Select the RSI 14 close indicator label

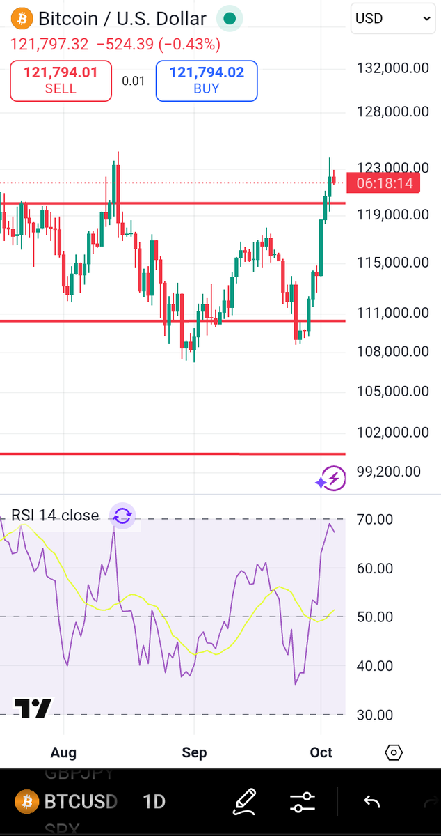pyautogui.click(x=55, y=516)
